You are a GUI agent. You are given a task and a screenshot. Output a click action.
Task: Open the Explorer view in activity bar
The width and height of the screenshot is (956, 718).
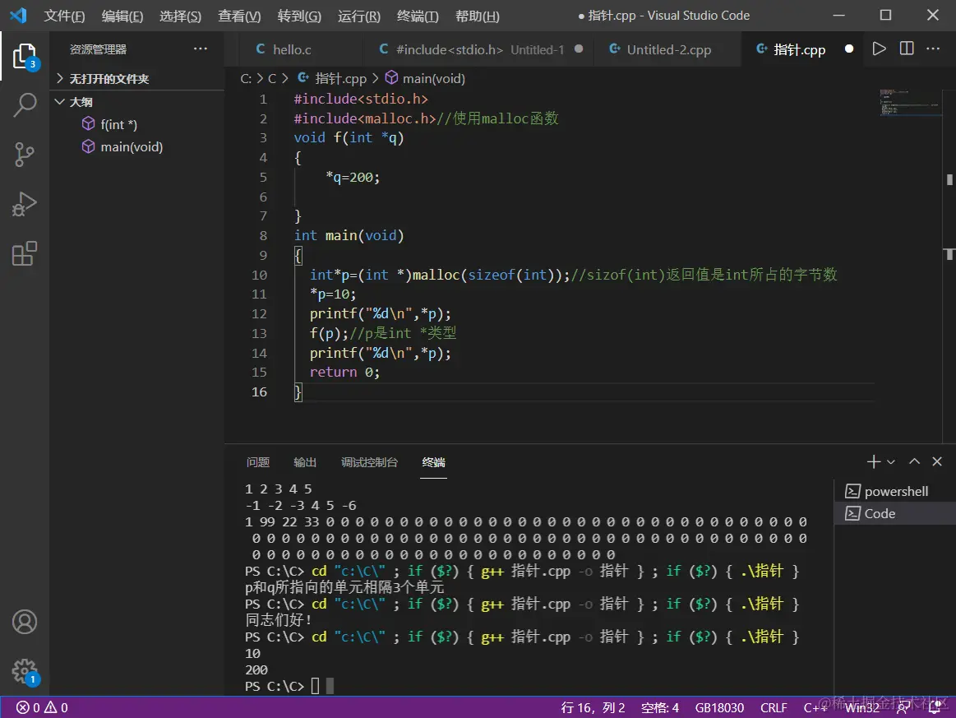point(25,56)
